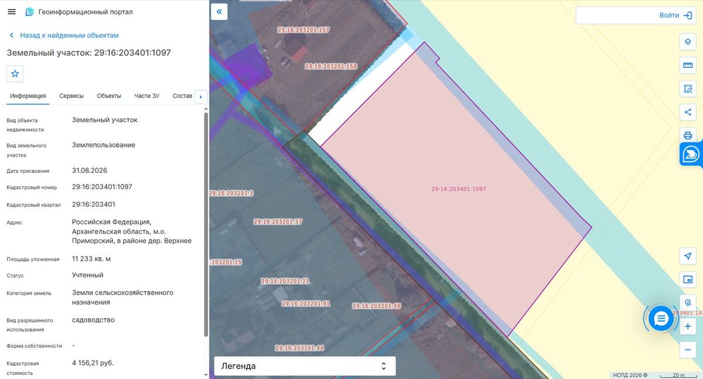Click the cadastral quarter value 29:16:203401
Viewport: 703px width, 379px height.
point(94,204)
